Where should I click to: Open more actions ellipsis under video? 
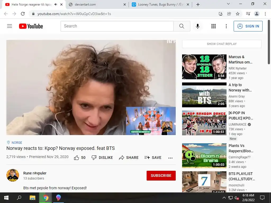pyautogui.click(x=170, y=158)
